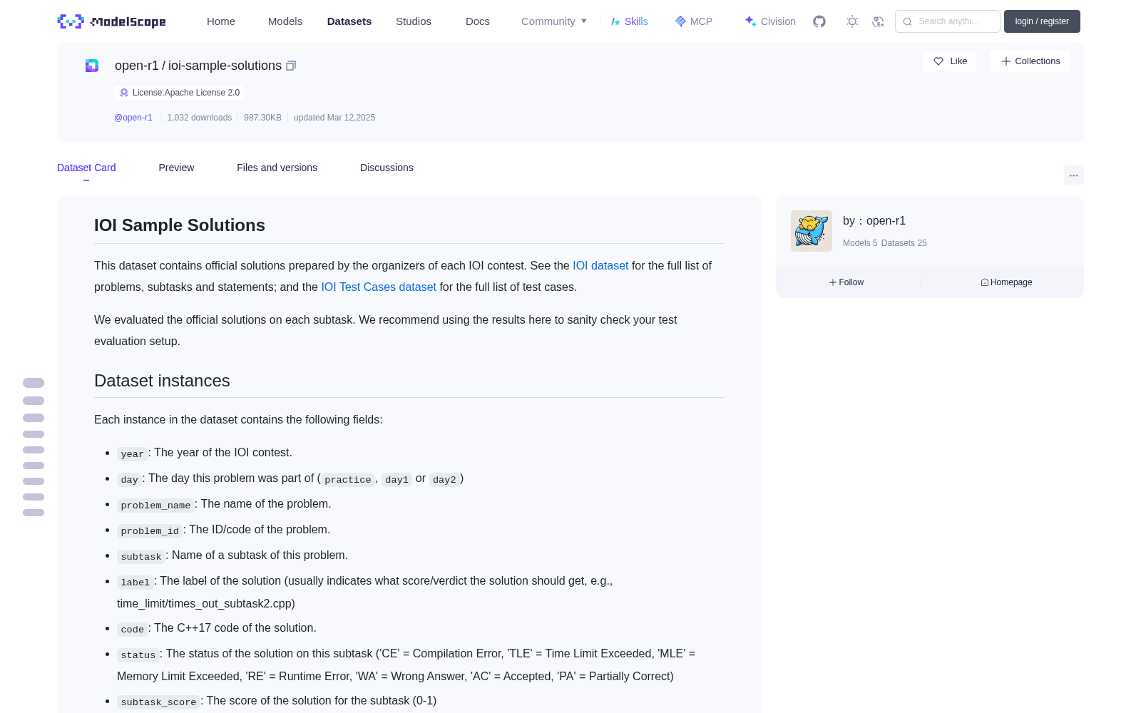
Task: Click the "updated Mar 12,2025" text
Action: [x=334, y=118]
